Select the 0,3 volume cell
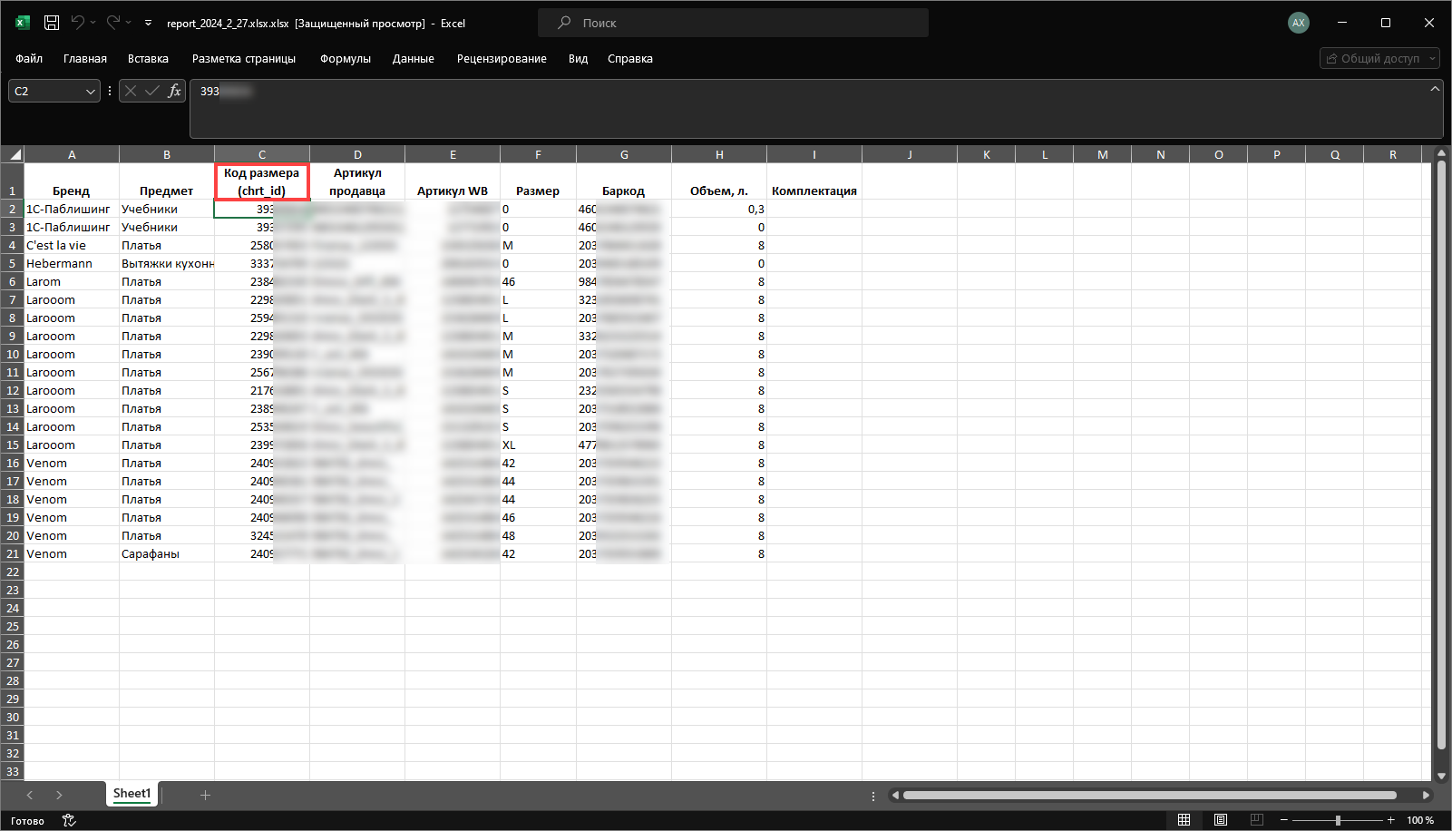Screen dimensions: 1452x831 [719, 209]
